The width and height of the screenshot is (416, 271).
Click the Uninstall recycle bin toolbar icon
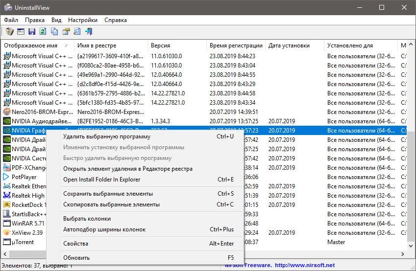coord(9,31)
